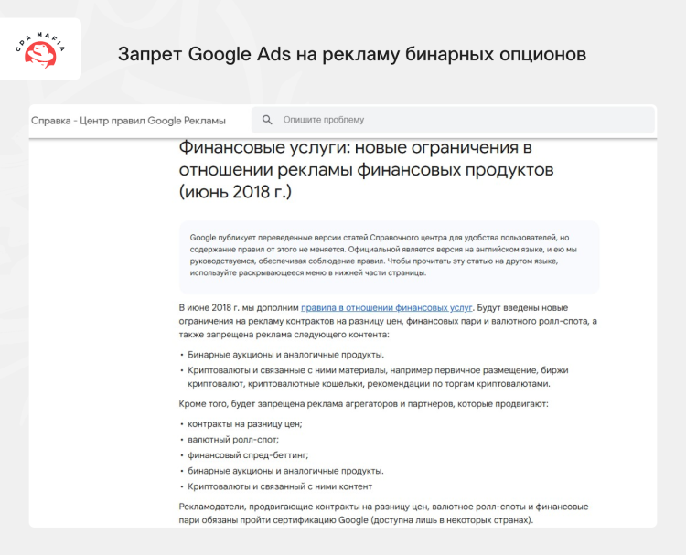The image size is (686, 555).
Task: Click lowercase bullet 'бинарные аукционы и аналогичные продукты.'
Action: point(285,471)
